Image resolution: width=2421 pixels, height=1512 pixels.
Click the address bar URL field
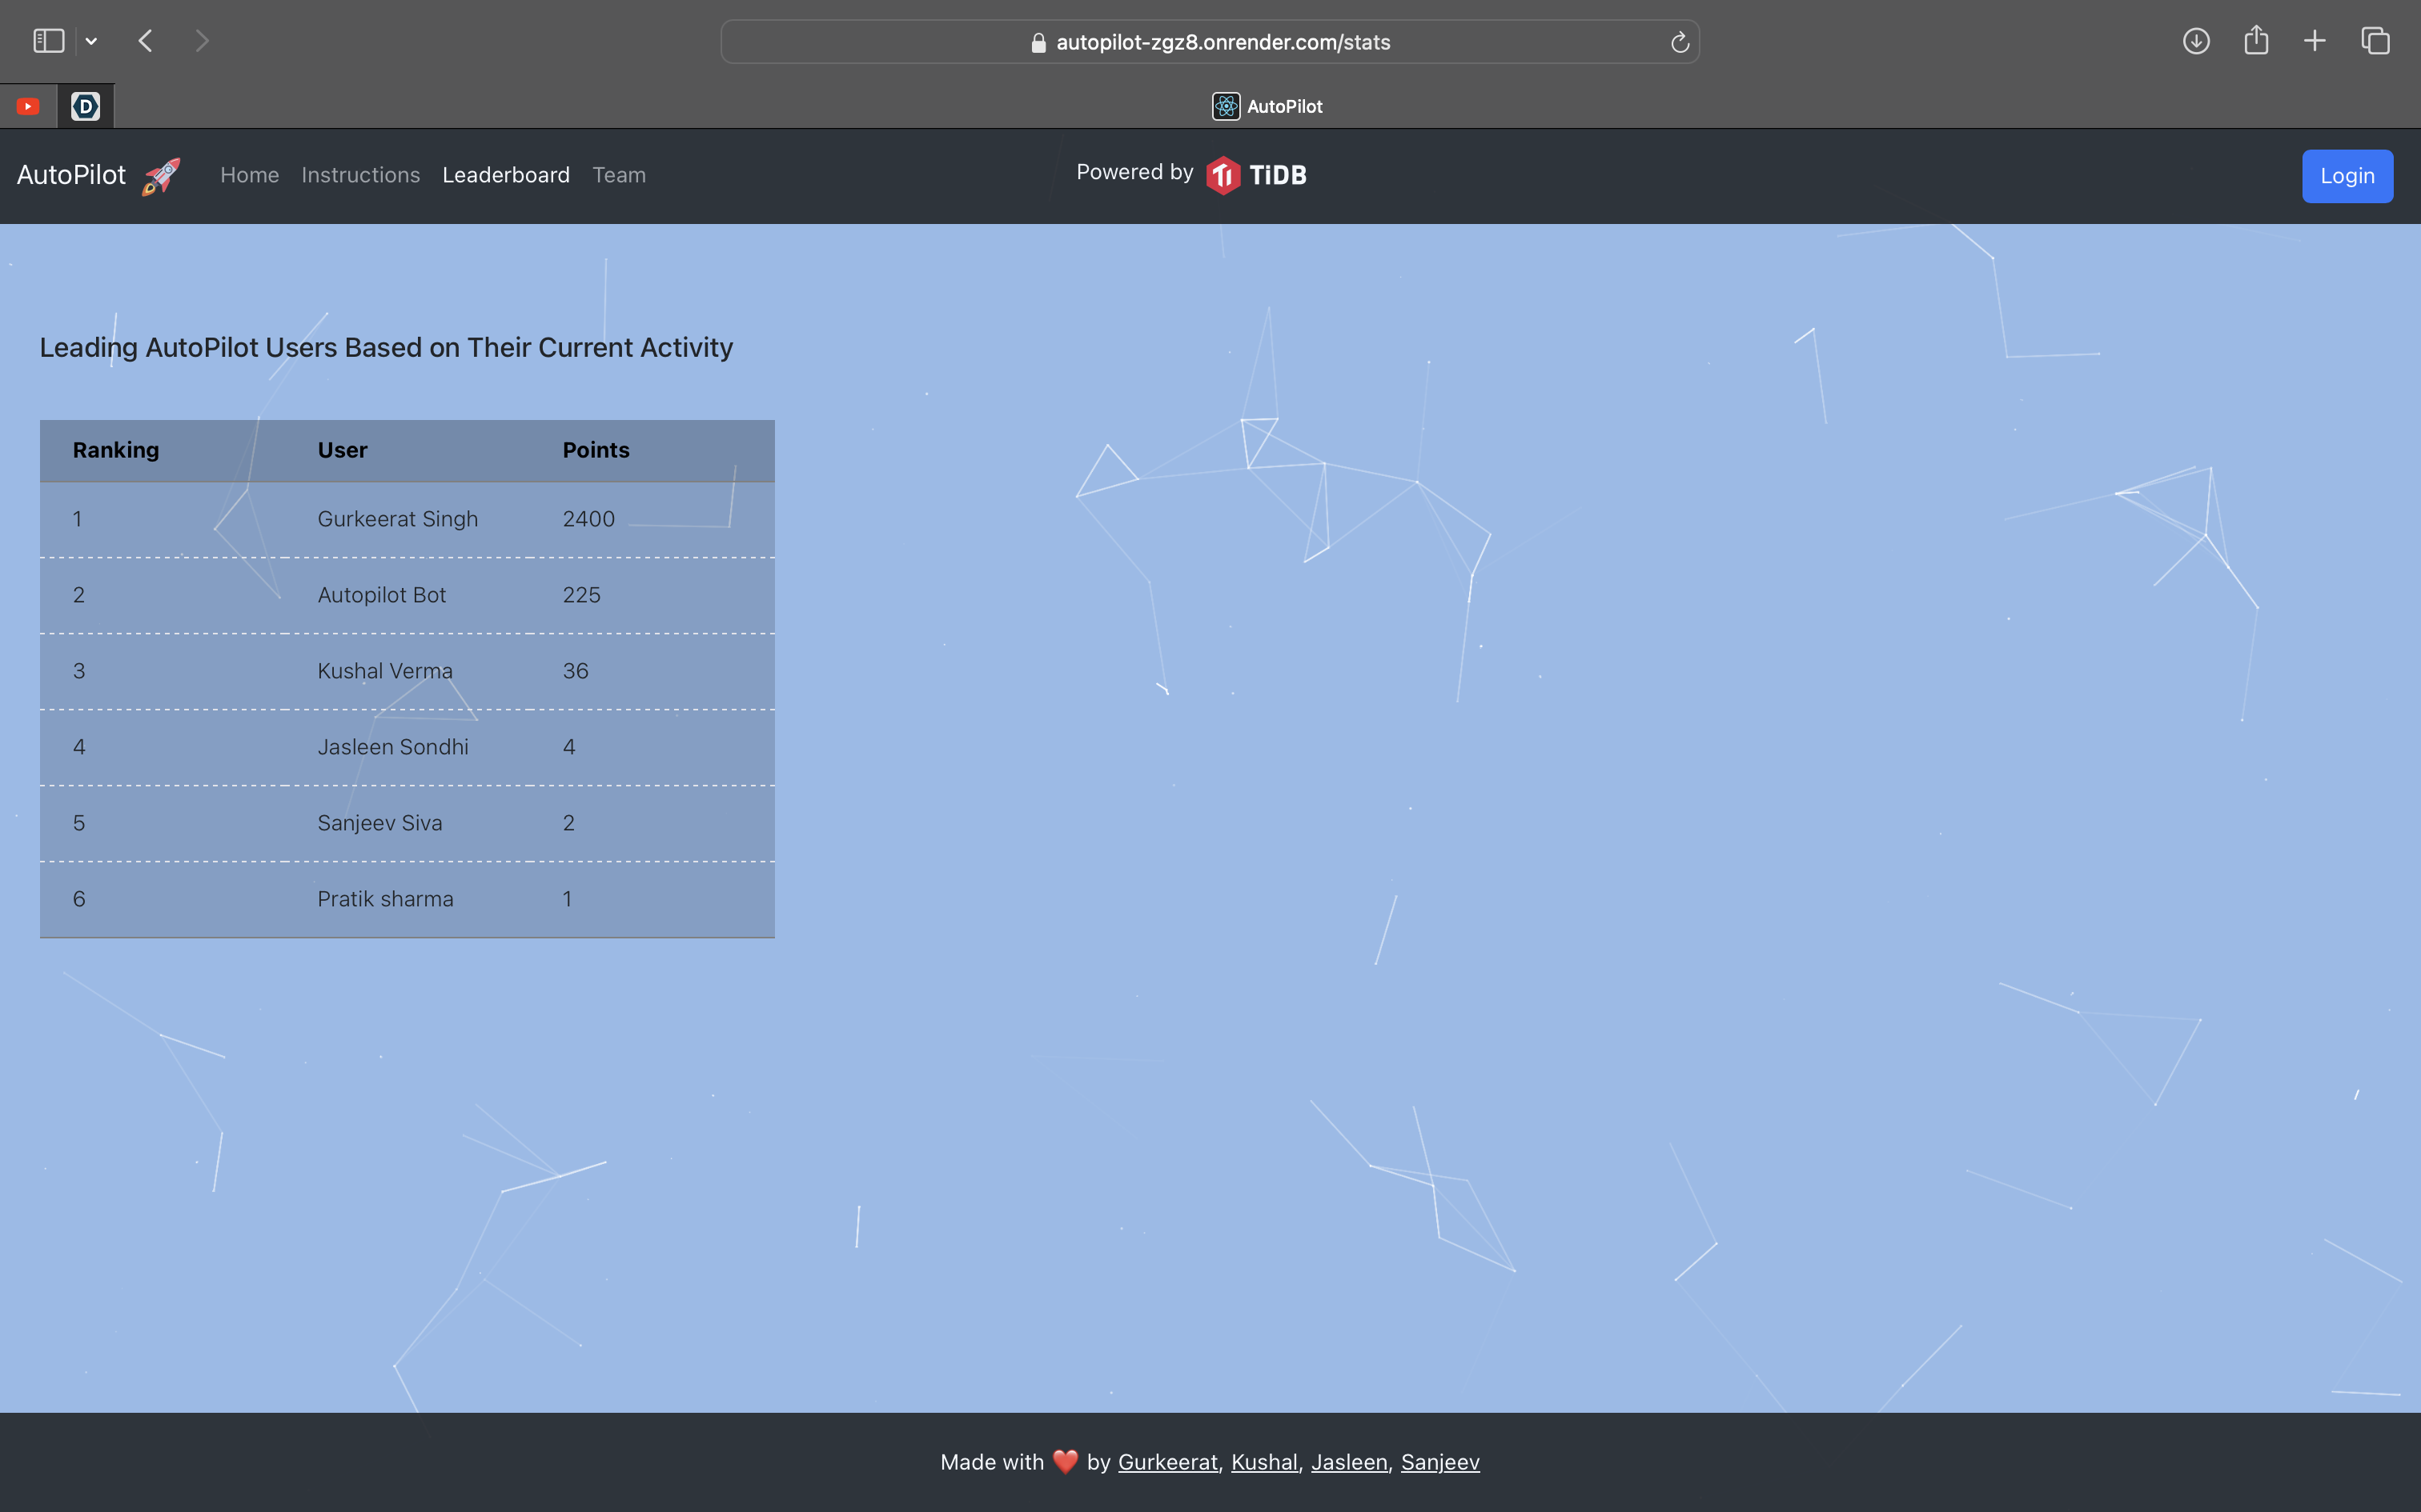pos(1209,42)
